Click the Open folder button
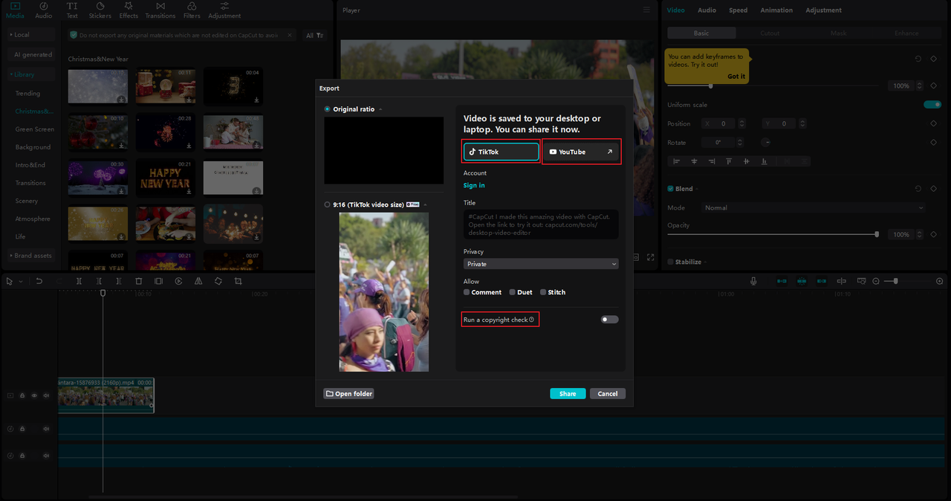 coord(348,394)
